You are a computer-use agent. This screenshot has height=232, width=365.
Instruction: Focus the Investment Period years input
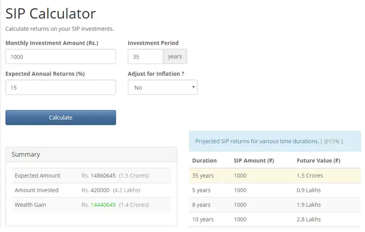point(145,56)
